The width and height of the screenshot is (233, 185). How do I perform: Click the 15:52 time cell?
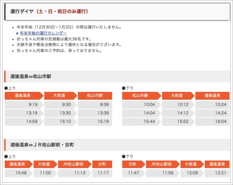tap(178, 122)
